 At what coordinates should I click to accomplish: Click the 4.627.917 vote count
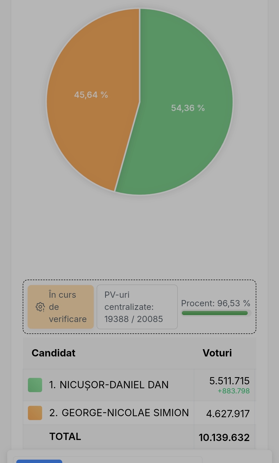[228, 414]
